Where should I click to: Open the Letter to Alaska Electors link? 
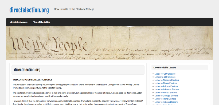[166, 83]
